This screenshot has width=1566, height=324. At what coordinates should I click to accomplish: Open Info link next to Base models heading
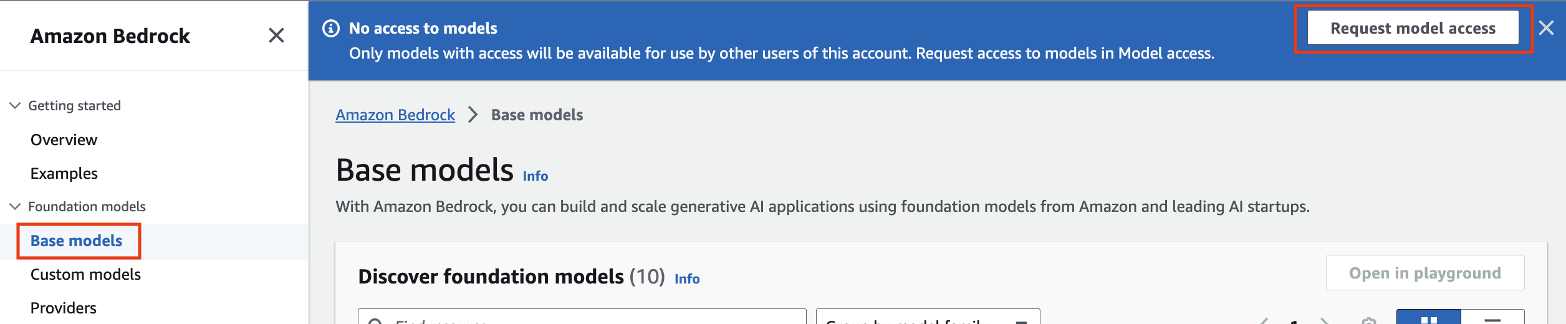tap(536, 176)
